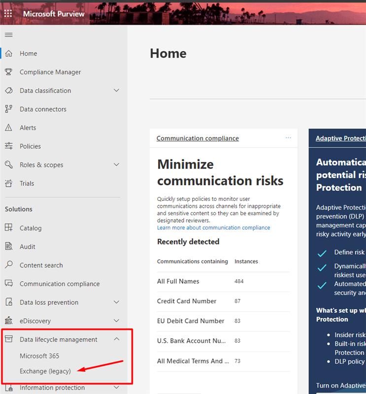Expand the Data loss prevention chevron
366x394 pixels.
coord(116,302)
